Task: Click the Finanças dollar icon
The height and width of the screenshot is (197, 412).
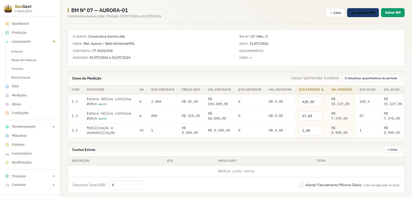Action: pyautogui.click(x=7, y=176)
